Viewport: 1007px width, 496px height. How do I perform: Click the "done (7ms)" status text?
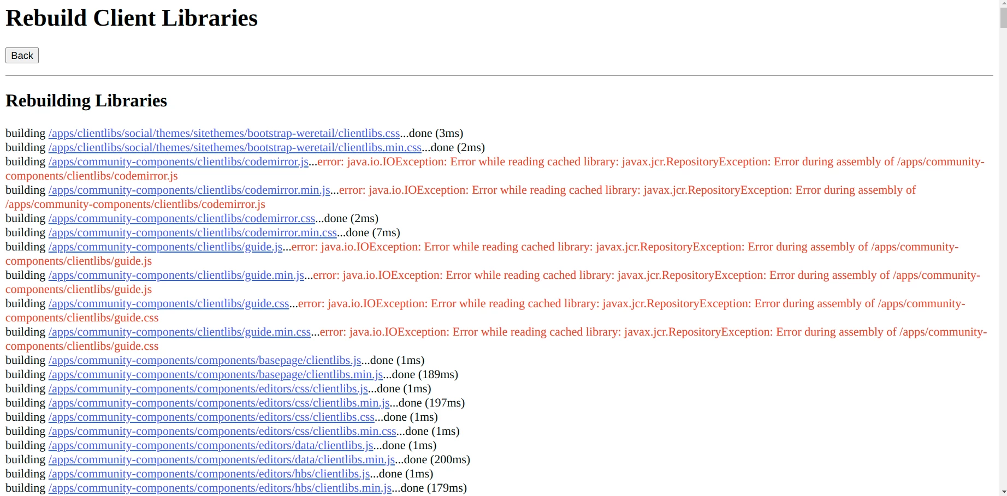pyautogui.click(x=373, y=232)
